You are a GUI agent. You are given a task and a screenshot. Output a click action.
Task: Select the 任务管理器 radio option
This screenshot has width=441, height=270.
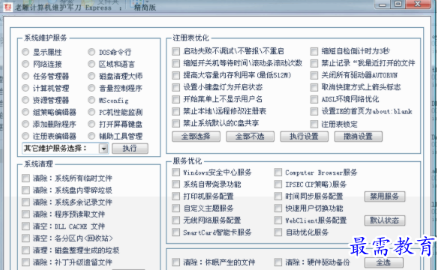tap(25, 76)
